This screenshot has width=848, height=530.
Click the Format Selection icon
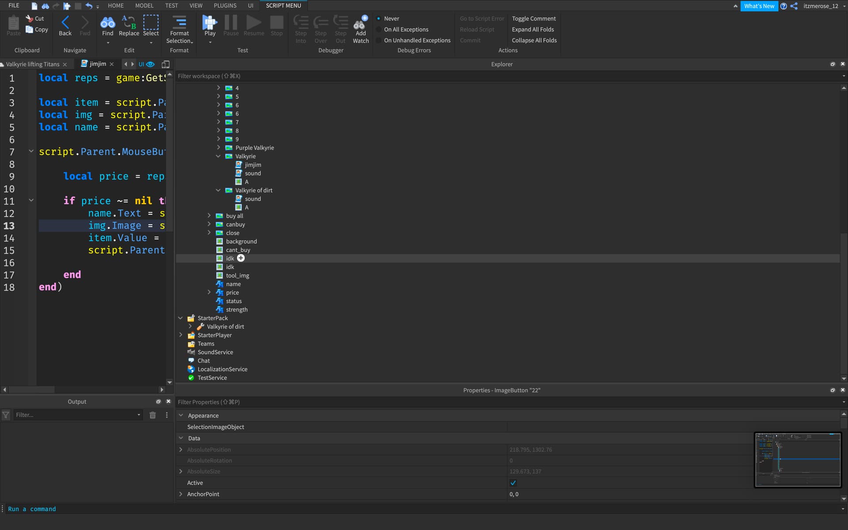click(x=179, y=23)
